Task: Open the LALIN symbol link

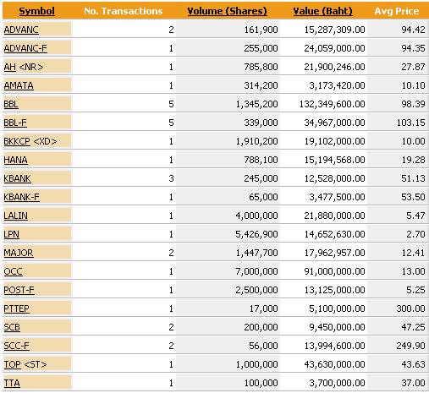Action: click(x=16, y=216)
